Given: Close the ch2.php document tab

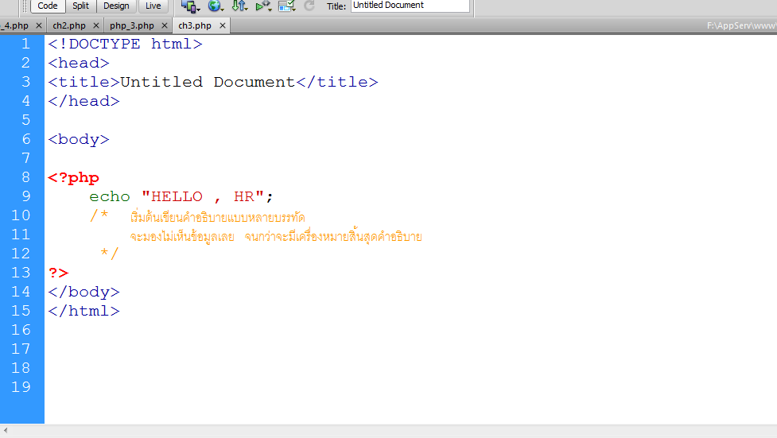Looking at the screenshot, I should point(96,25).
